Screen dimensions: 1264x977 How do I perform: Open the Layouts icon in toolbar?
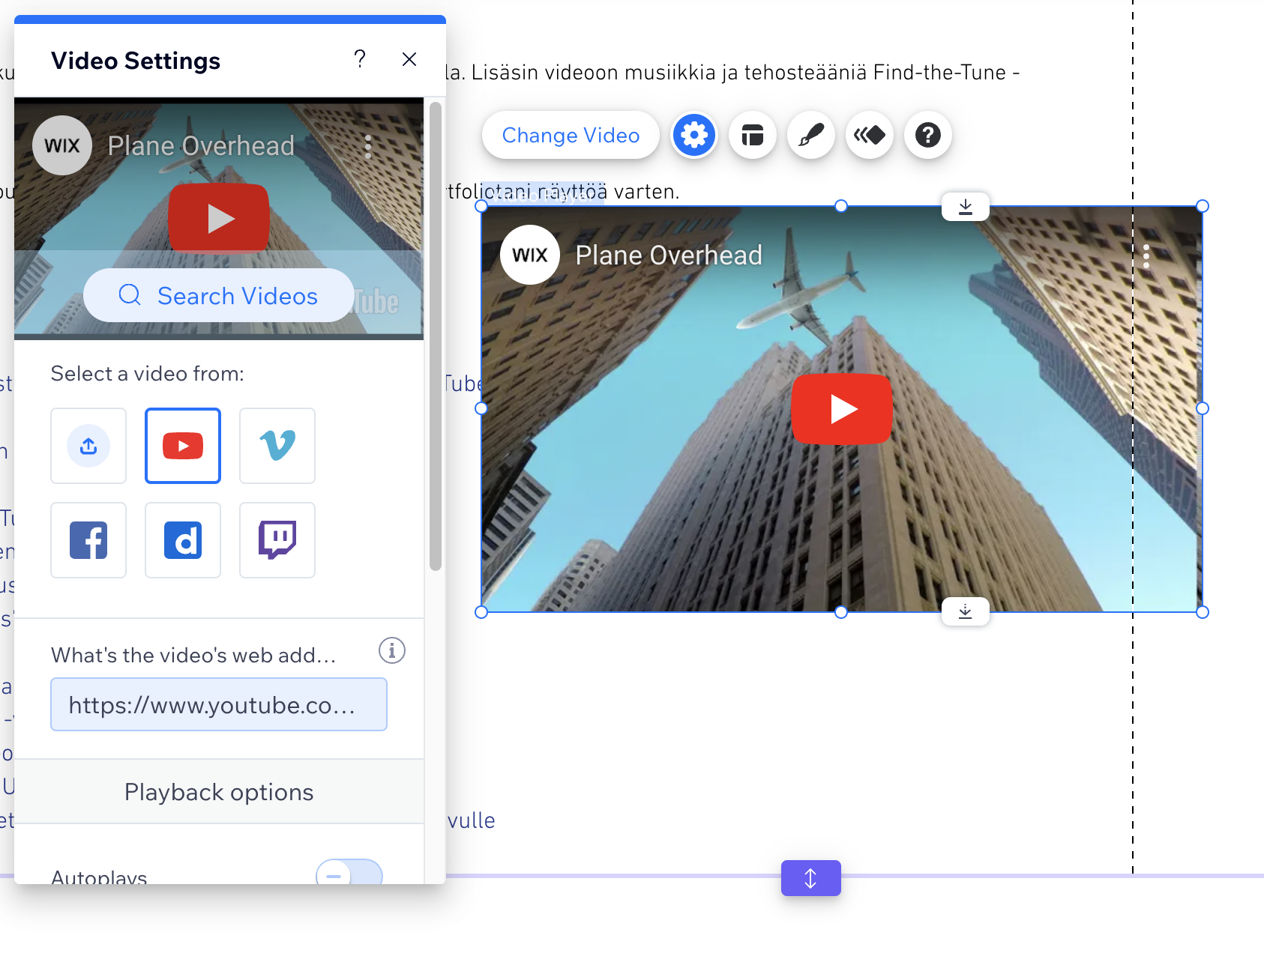pos(752,136)
